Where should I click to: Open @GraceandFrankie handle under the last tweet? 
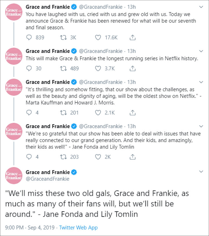point(47,179)
